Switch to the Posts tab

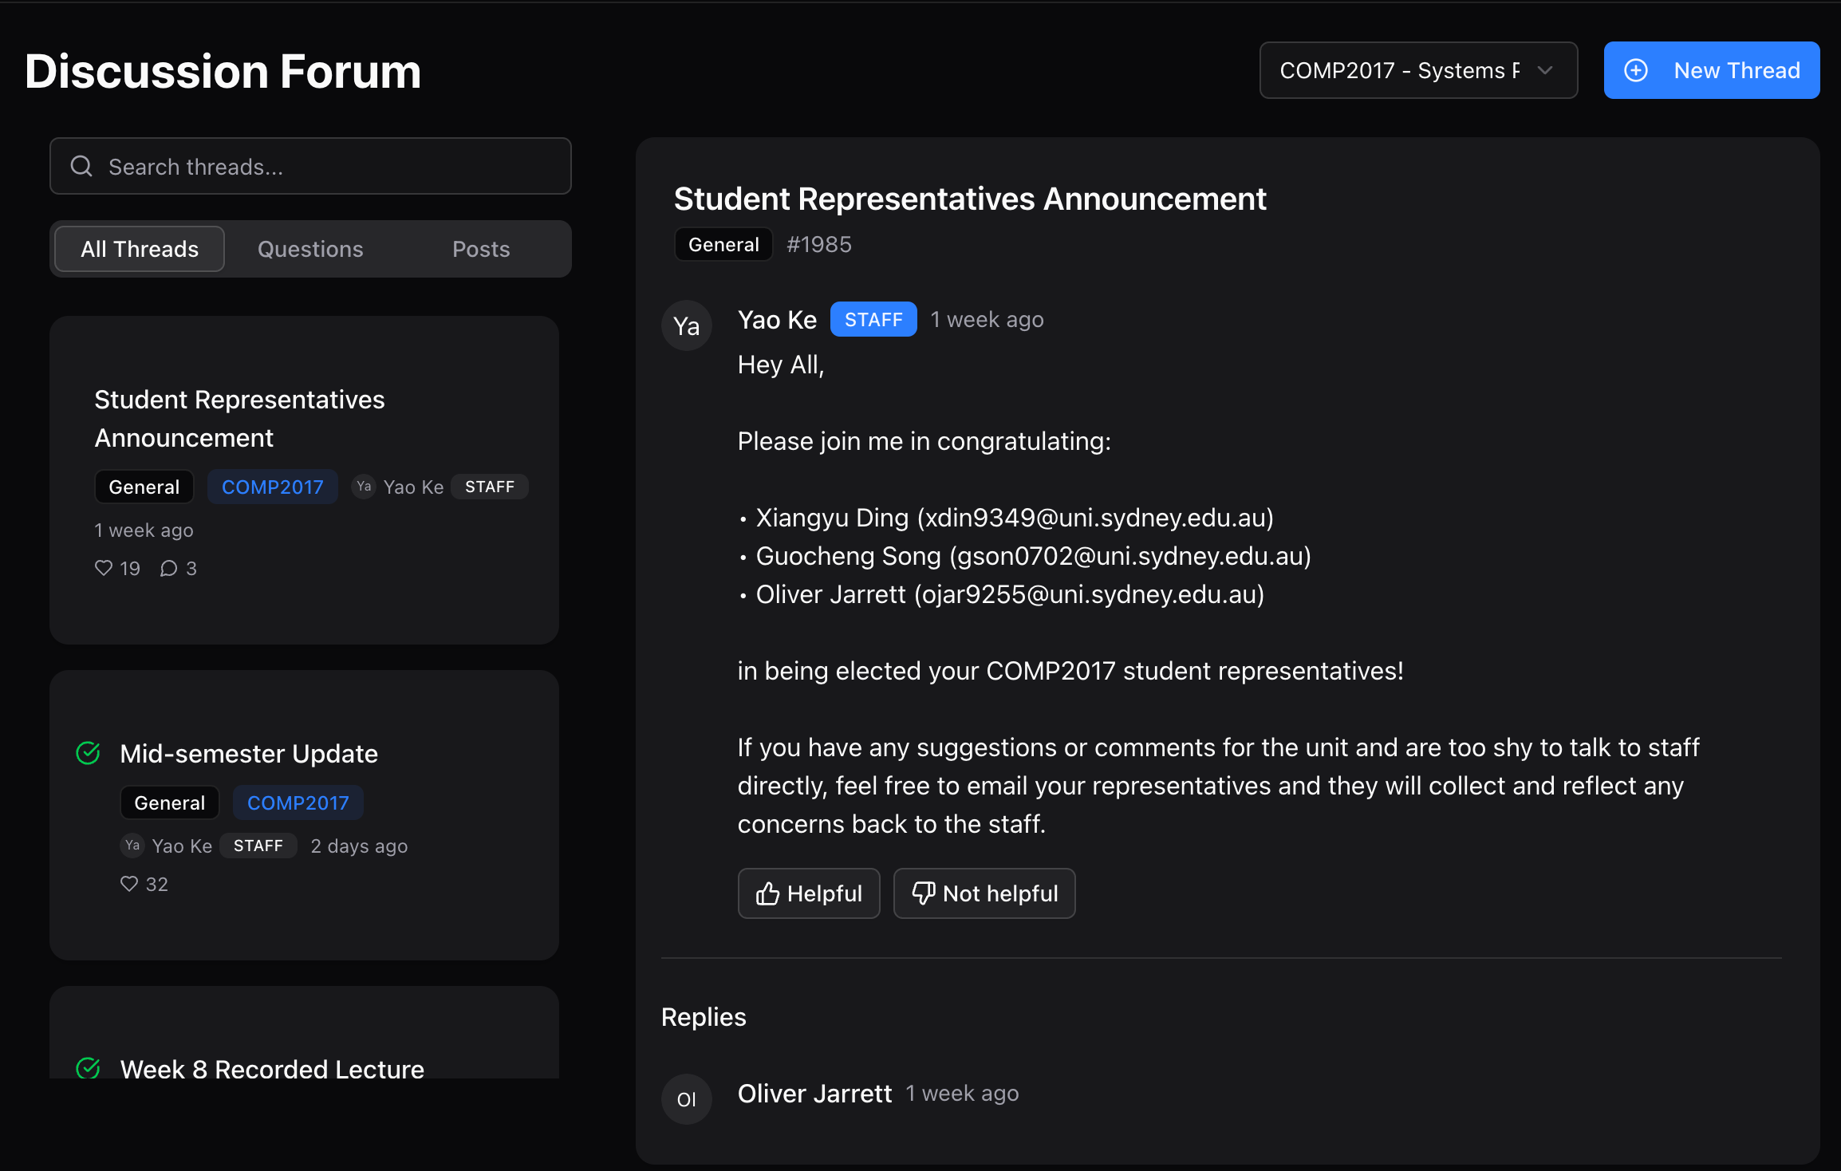click(480, 249)
